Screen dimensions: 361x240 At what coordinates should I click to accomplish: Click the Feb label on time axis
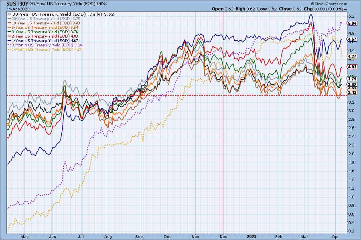pyautogui.click(x=279, y=236)
